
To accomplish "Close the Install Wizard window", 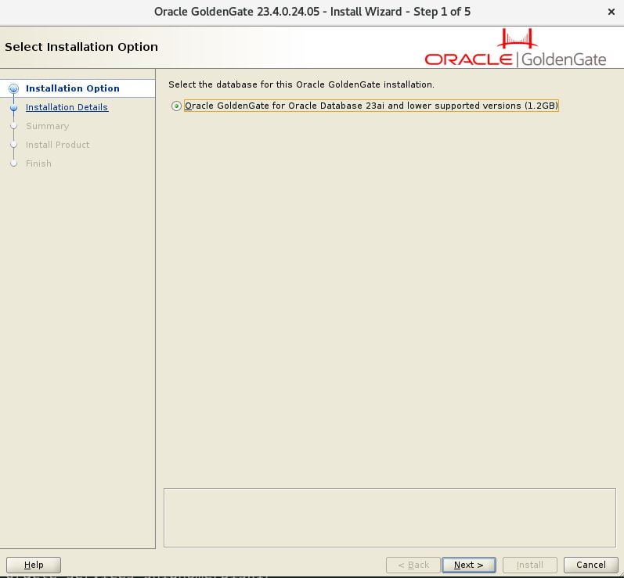I will (611, 12).
